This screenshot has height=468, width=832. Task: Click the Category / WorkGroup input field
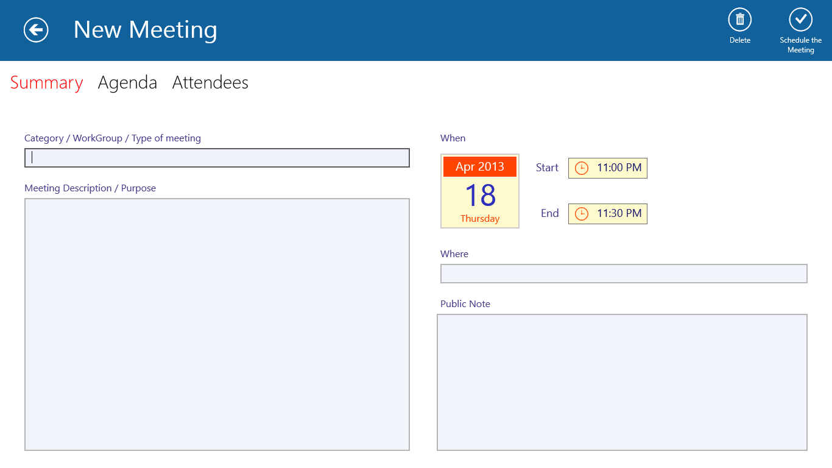point(216,157)
